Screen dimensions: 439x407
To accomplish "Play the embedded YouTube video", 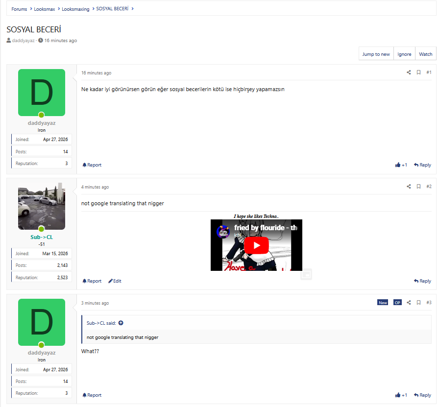I will [256, 245].
